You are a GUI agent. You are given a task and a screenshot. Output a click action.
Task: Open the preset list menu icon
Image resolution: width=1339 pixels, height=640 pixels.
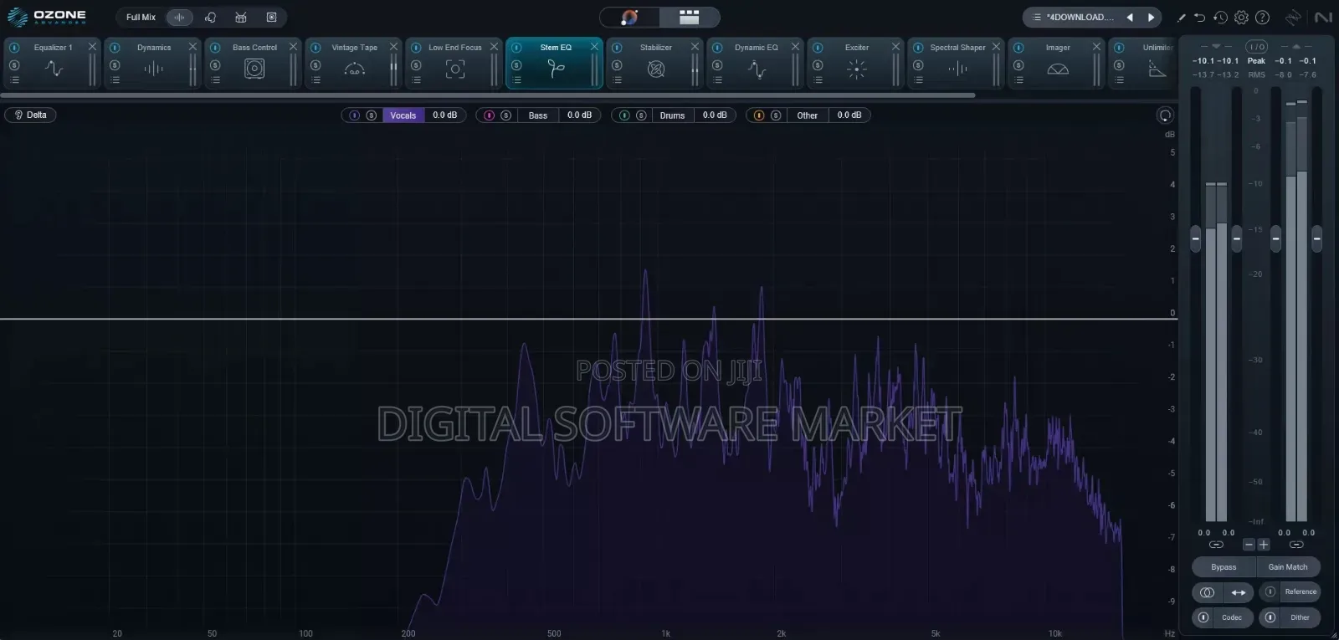click(x=1036, y=17)
